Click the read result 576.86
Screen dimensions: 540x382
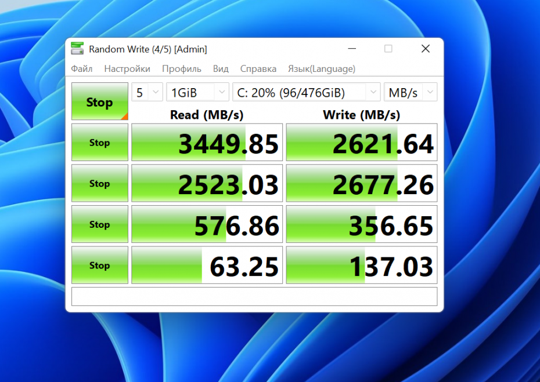pyautogui.click(x=207, y=224)
